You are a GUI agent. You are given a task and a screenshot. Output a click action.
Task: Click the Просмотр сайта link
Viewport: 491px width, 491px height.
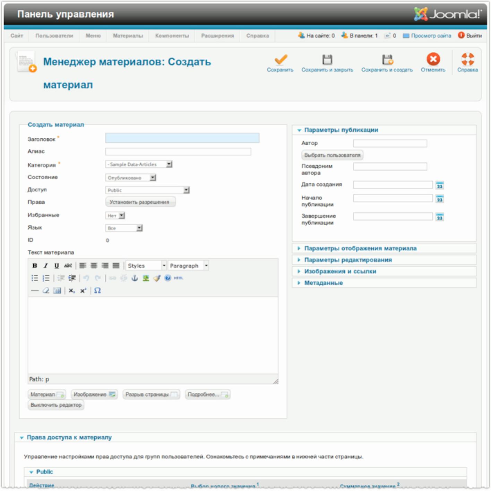431,36
